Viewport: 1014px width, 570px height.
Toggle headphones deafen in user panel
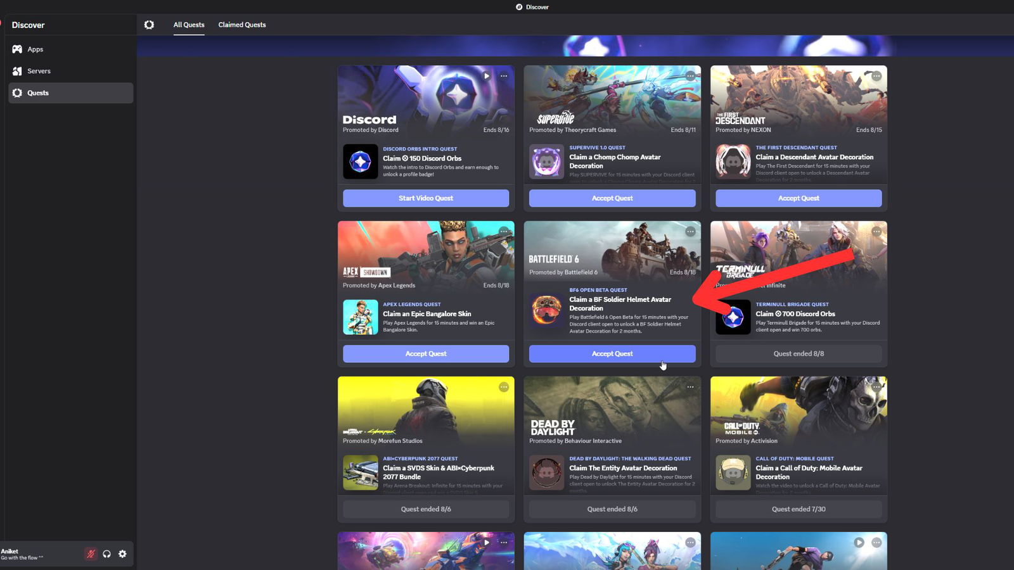[106, 554]
